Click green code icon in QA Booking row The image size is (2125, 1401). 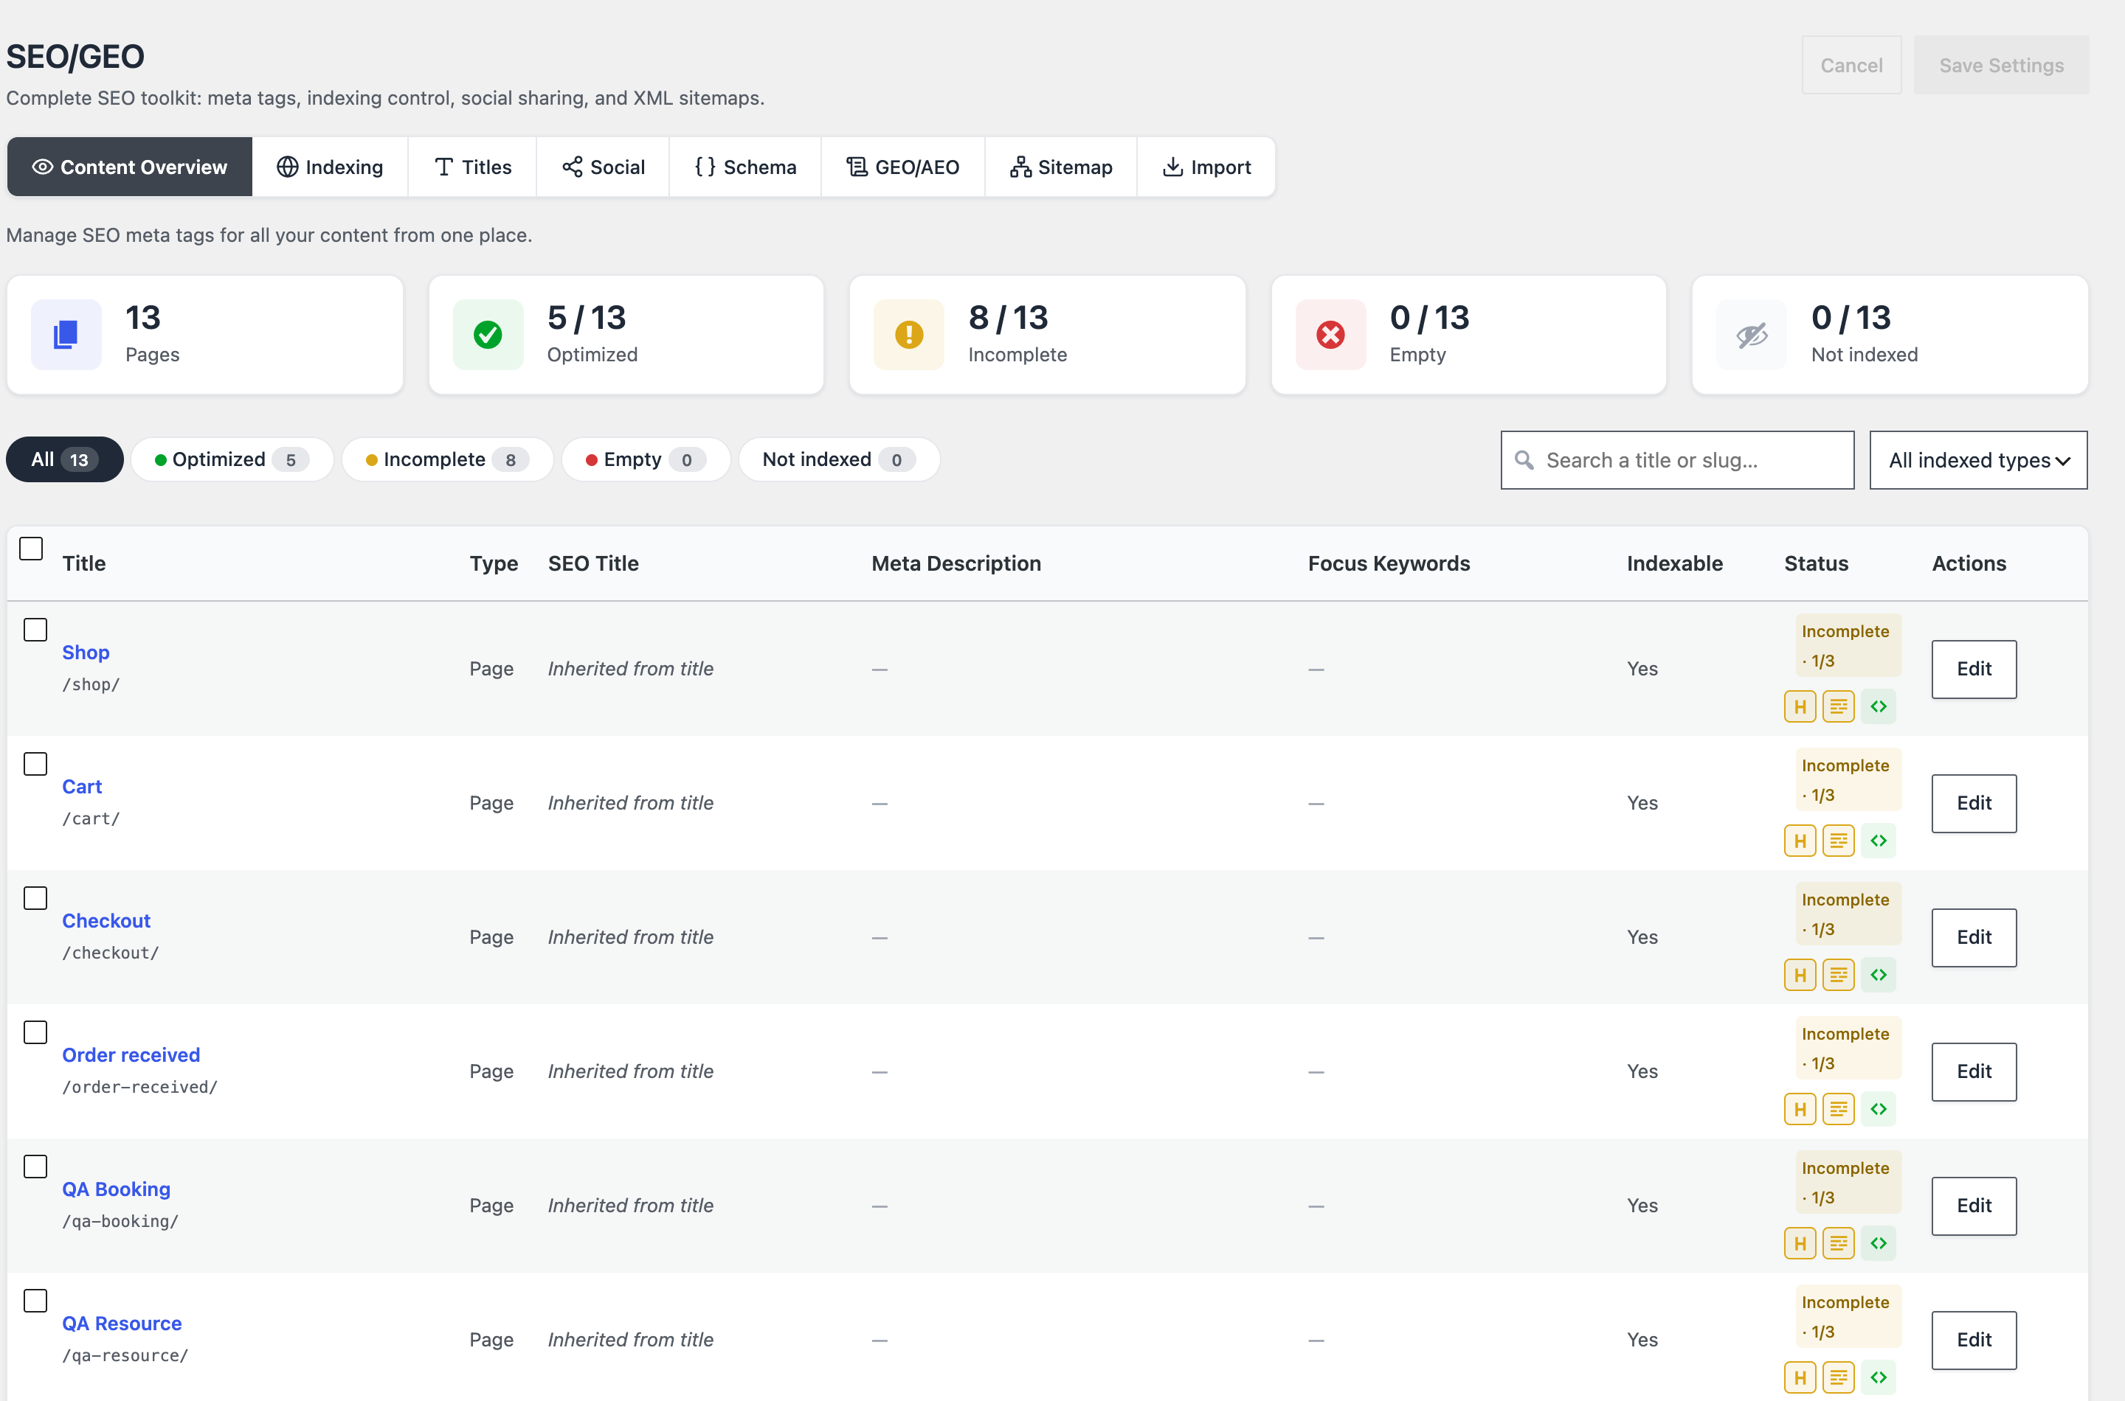coord(1879,1243)
